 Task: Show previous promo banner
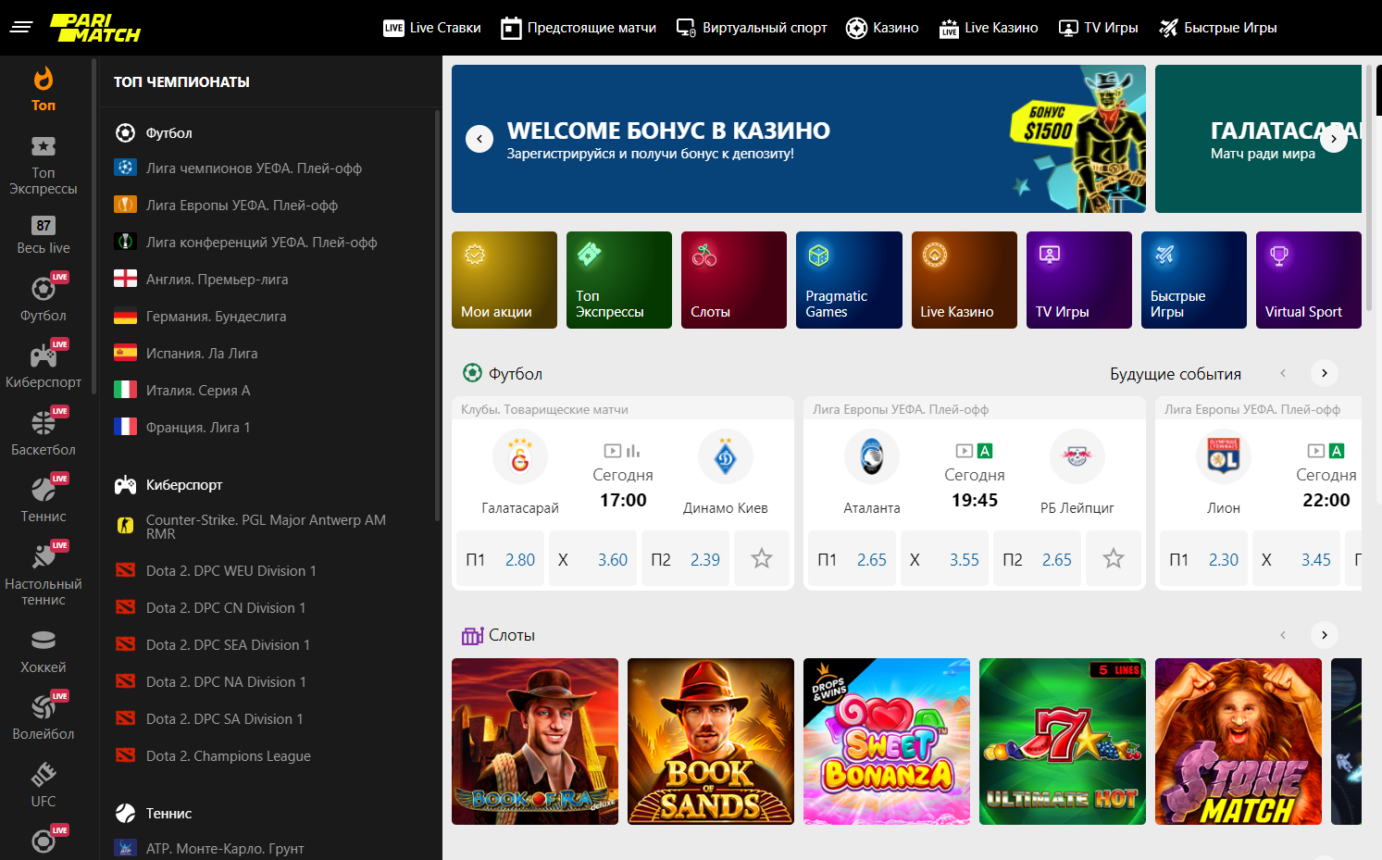click(x=479, y=139)
